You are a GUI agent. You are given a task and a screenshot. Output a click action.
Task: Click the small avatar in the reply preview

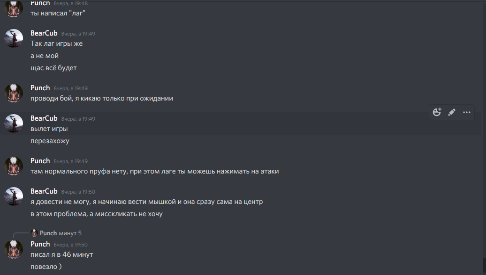34,233
